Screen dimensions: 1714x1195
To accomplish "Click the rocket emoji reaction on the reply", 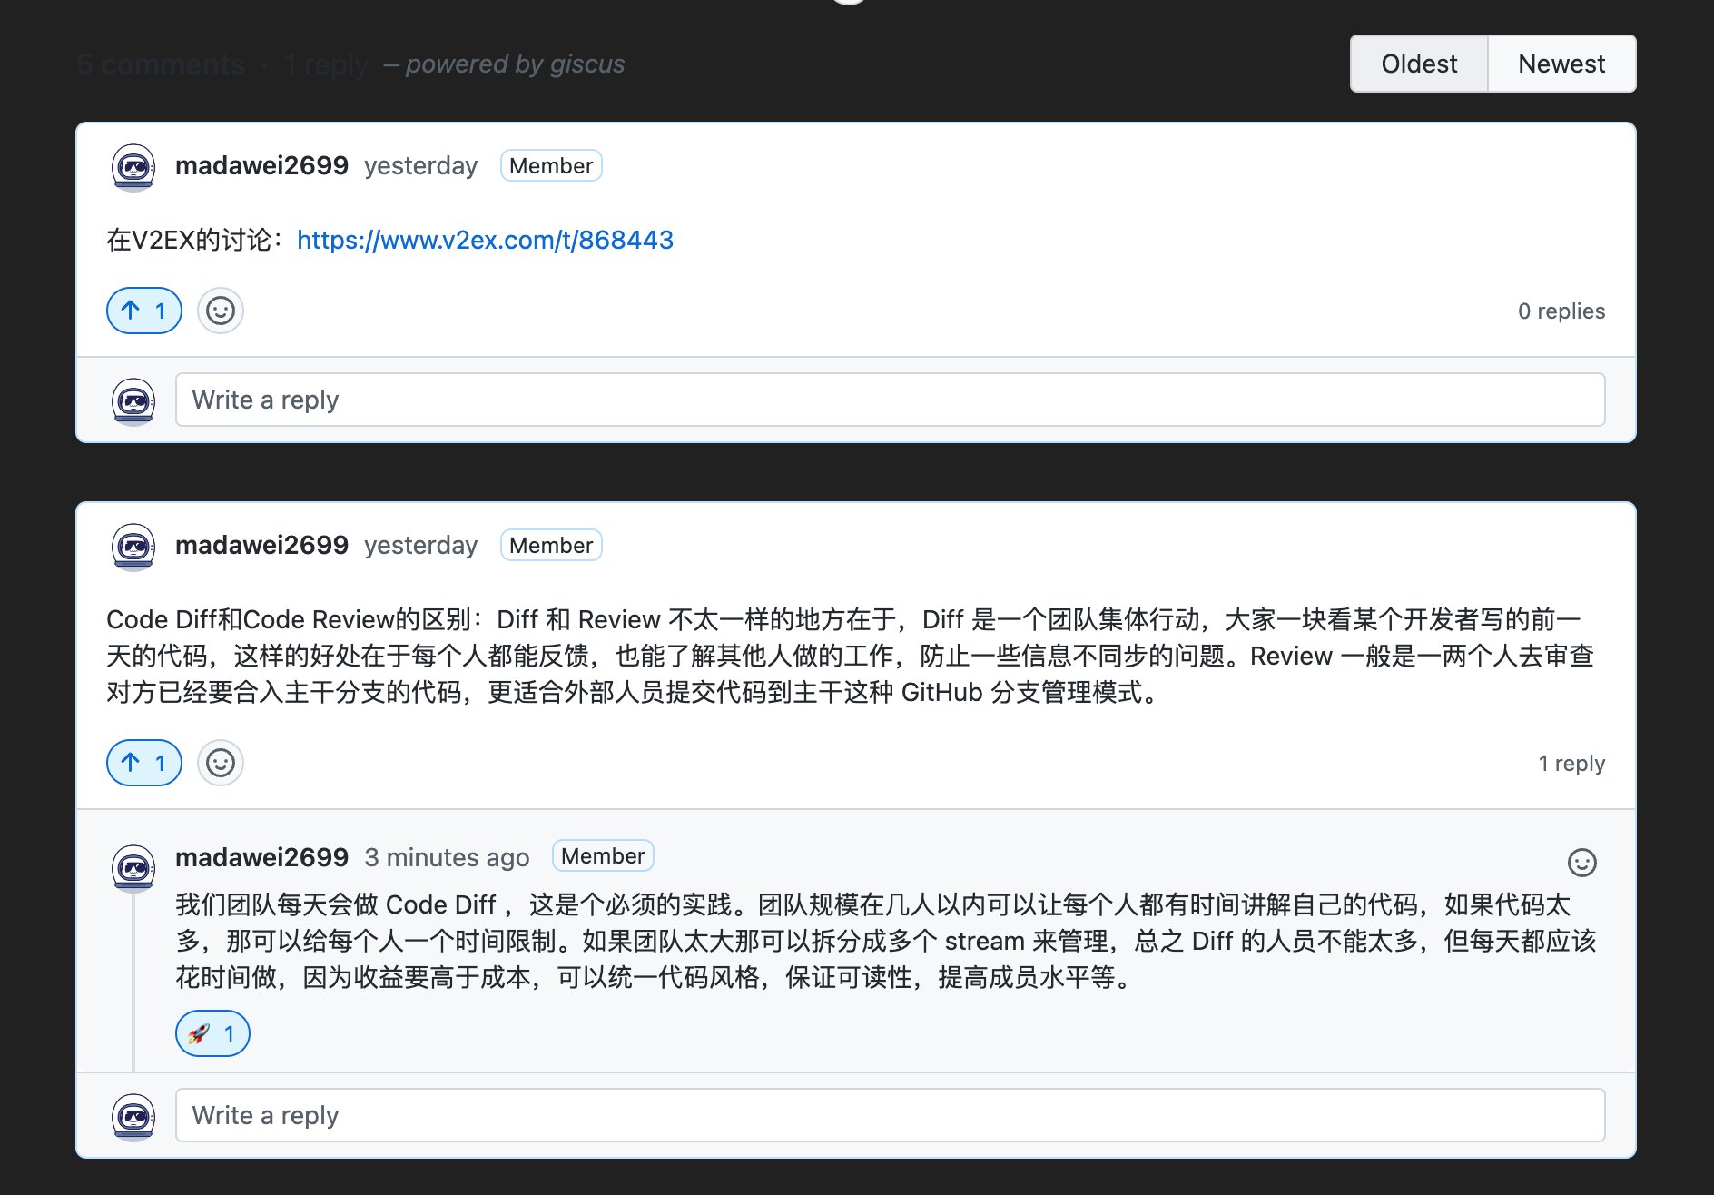I will 212,1033.
